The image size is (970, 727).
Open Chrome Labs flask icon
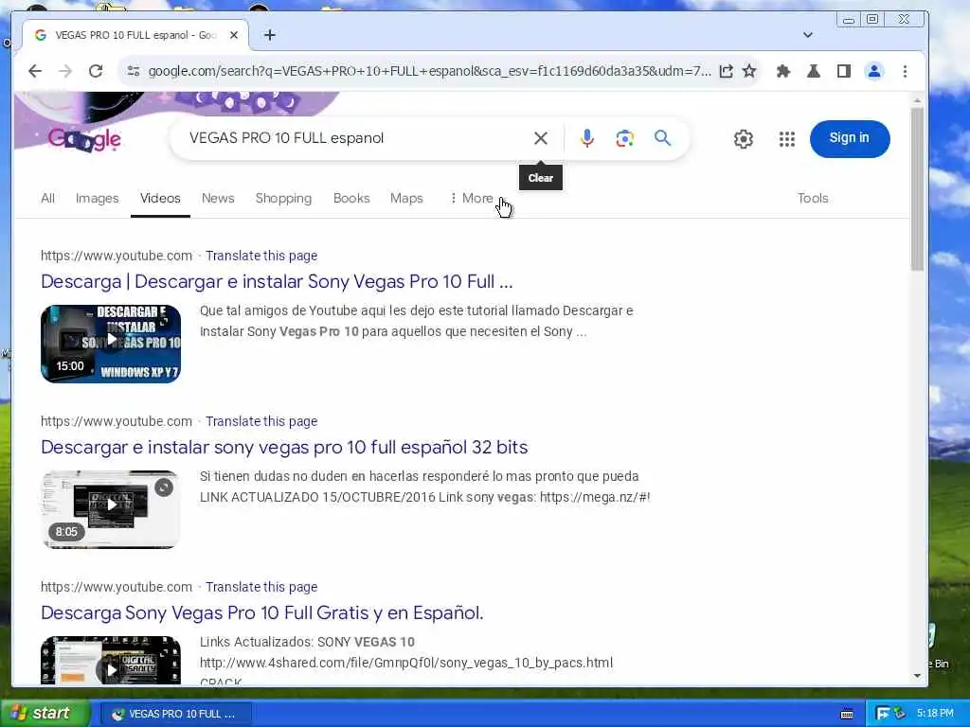(x=814, y=71)
